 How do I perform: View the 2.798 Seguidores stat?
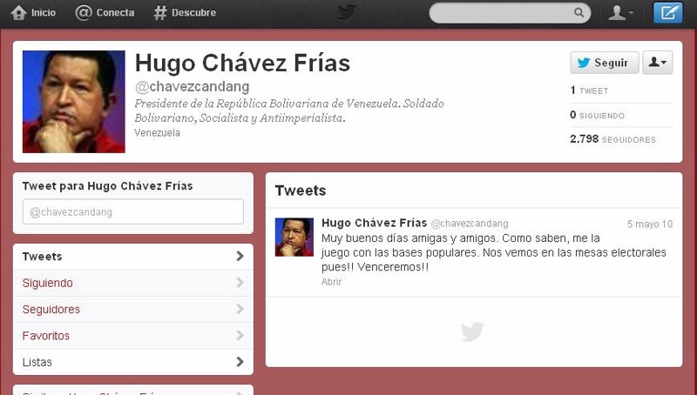(x=612, y=139)
